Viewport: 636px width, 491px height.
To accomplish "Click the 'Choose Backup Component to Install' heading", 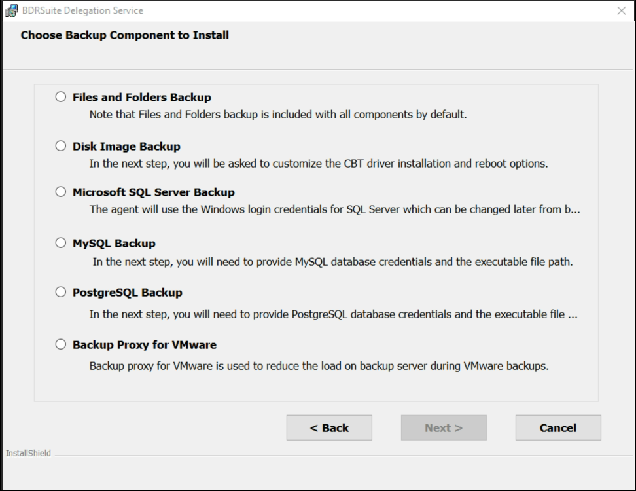I will coord(125,35).
